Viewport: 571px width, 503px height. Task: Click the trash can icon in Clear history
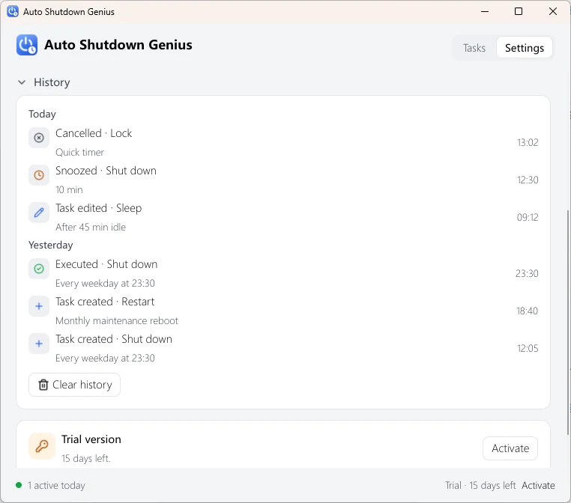(x=43, y=385)
